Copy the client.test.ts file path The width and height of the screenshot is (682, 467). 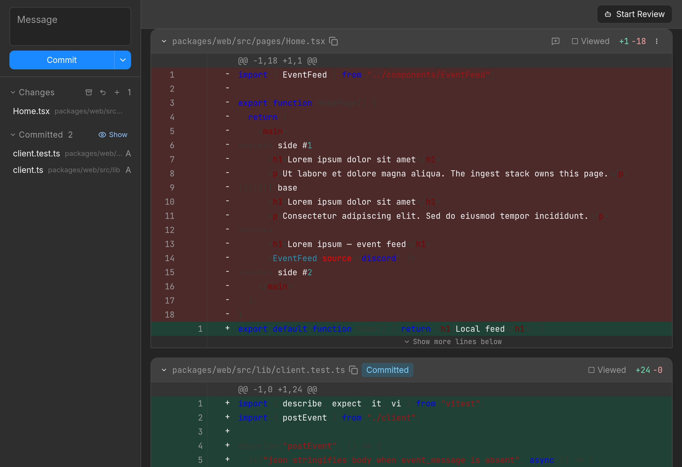click(x=353, y=370)
